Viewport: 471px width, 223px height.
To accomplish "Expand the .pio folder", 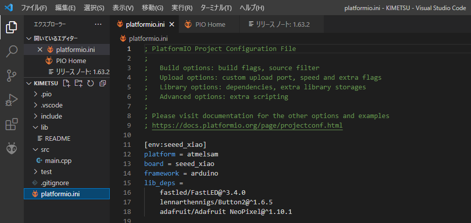I will click(x=46, y=94).
